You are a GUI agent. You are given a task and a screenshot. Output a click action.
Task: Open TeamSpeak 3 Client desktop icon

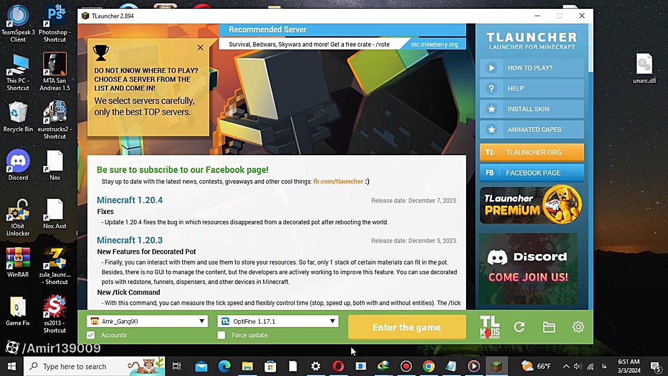[x=18, y=23]
